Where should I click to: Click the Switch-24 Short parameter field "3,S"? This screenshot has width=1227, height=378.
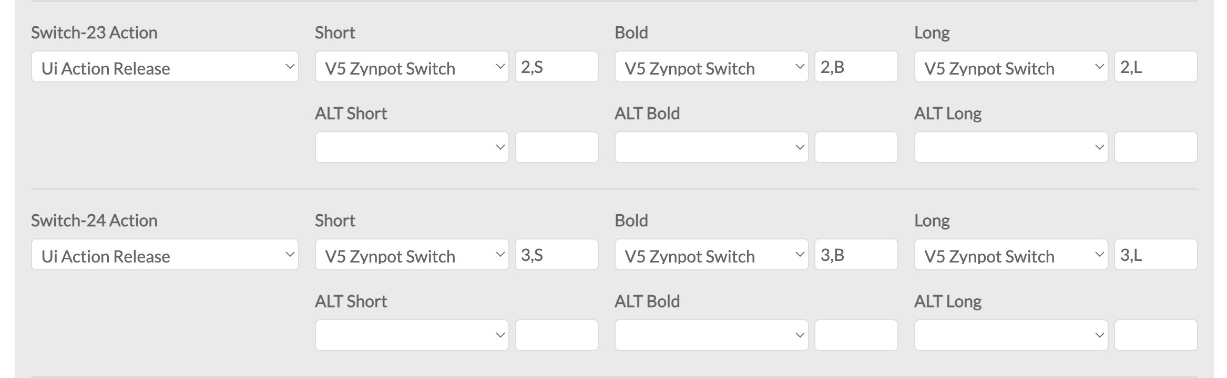[x=556, y=255]
